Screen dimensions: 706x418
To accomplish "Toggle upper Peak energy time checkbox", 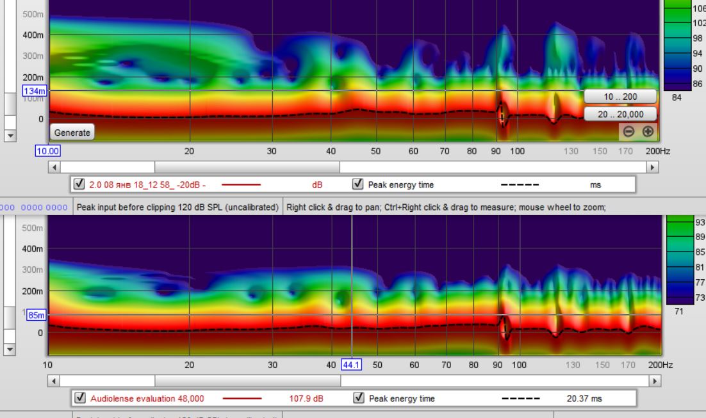I will pos(357,184).
